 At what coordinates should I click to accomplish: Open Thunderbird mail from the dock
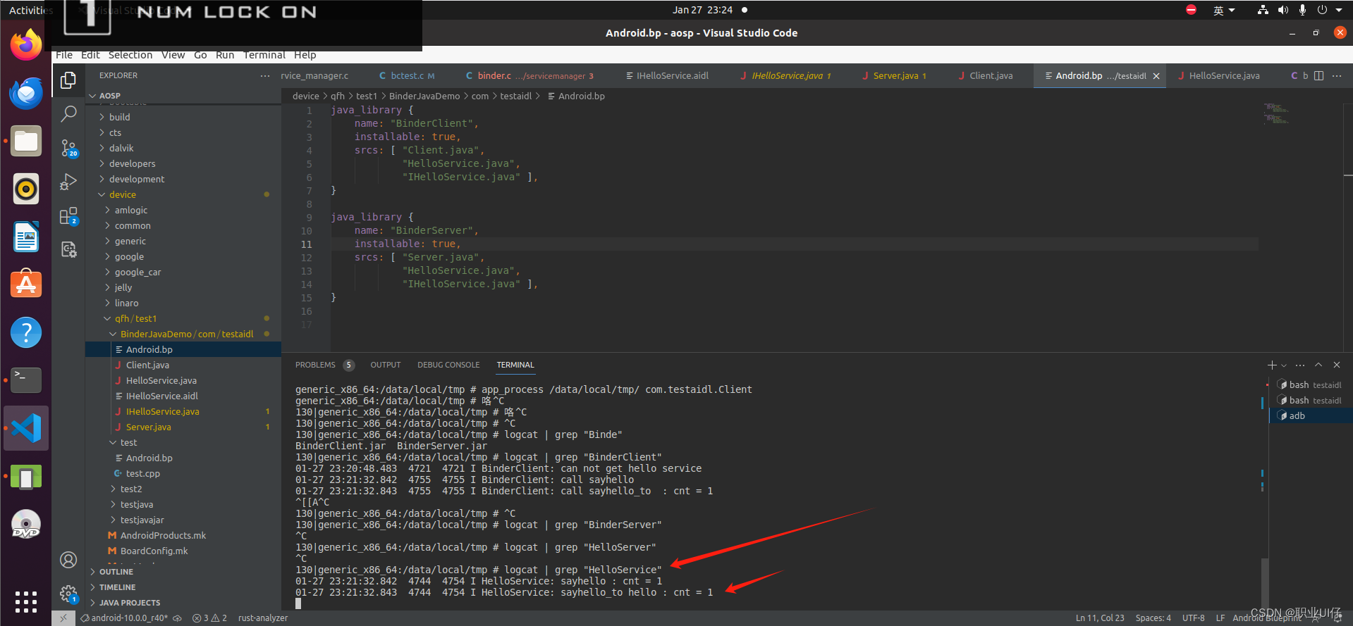coord(26,93)
